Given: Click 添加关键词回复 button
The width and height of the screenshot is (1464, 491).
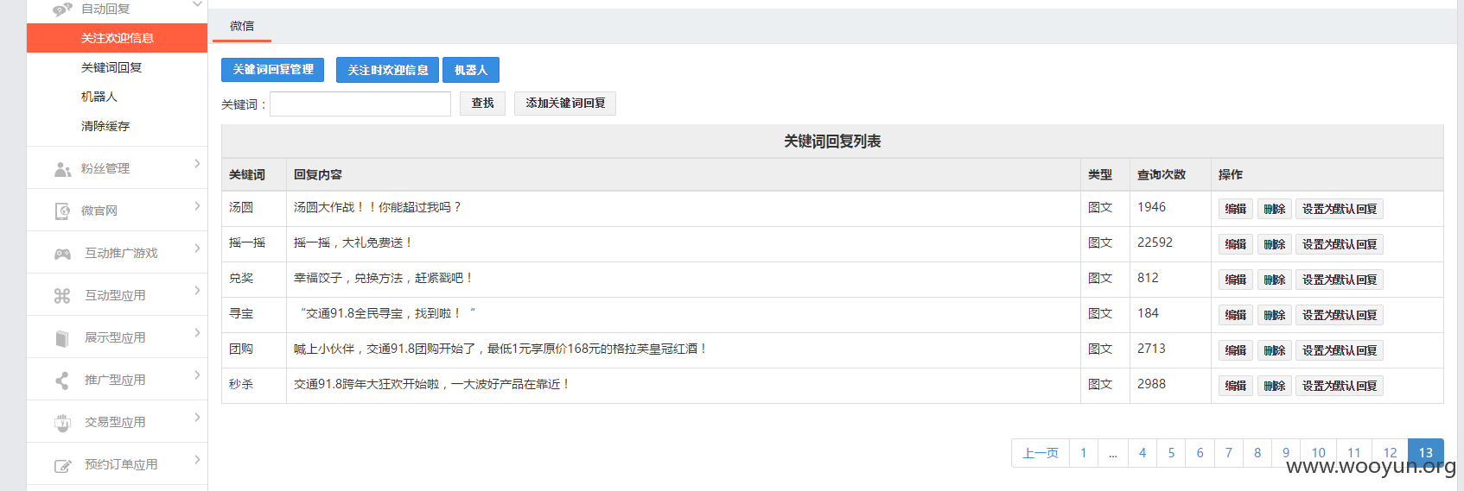Looking at the screenshot, I should 565,104.
